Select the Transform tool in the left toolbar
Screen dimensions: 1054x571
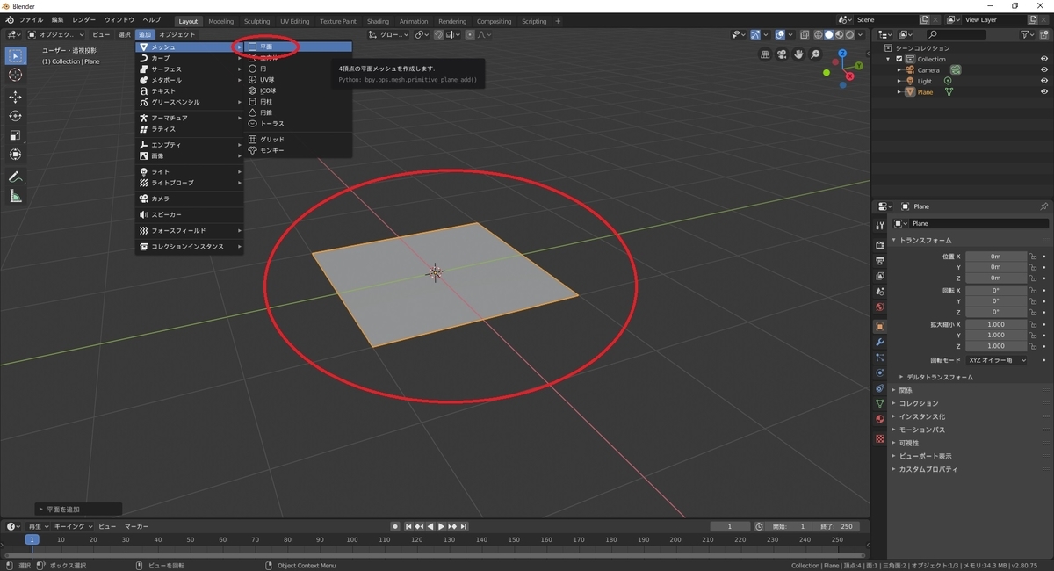(15, 155)
